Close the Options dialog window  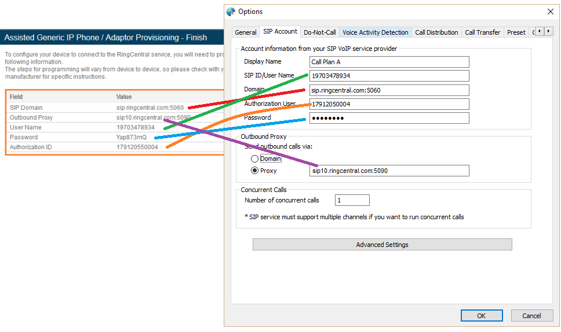550,12
